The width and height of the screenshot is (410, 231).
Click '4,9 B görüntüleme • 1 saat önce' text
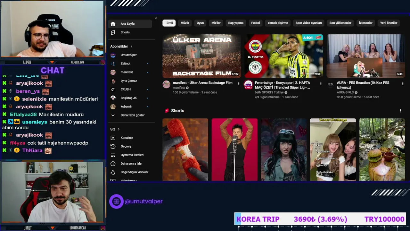[x=276, y=97]
